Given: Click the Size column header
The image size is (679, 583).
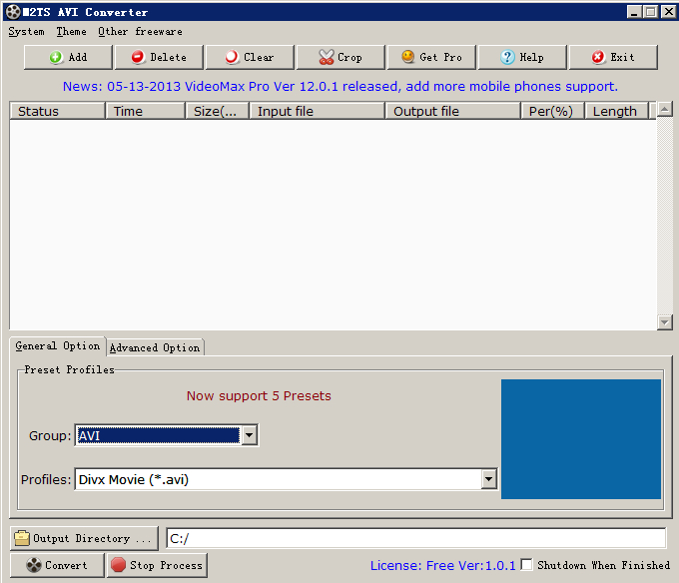Looking at the screenshot, I should [218, 111].
